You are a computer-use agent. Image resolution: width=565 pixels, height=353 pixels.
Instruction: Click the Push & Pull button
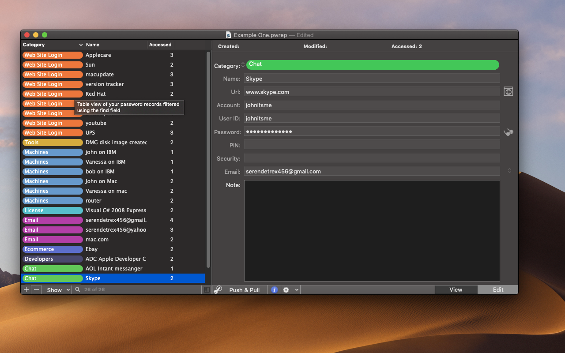coord(244,290)
